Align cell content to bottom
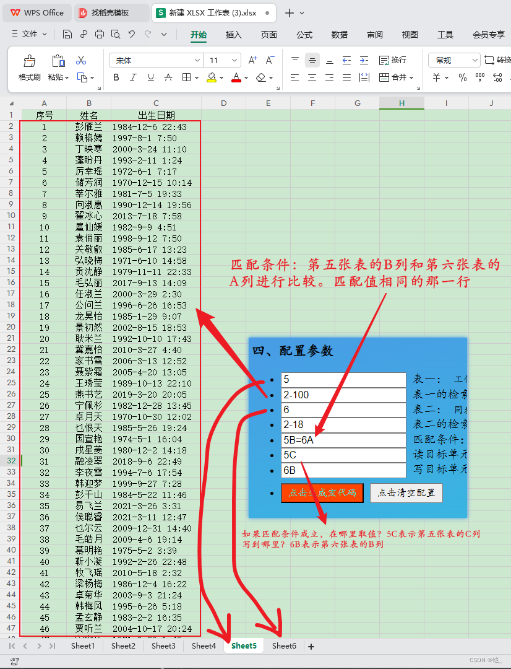511x669 pixels. coord(330,61)
